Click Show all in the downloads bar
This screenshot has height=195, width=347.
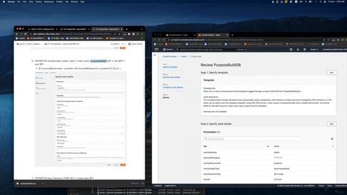tap(134, 183)
